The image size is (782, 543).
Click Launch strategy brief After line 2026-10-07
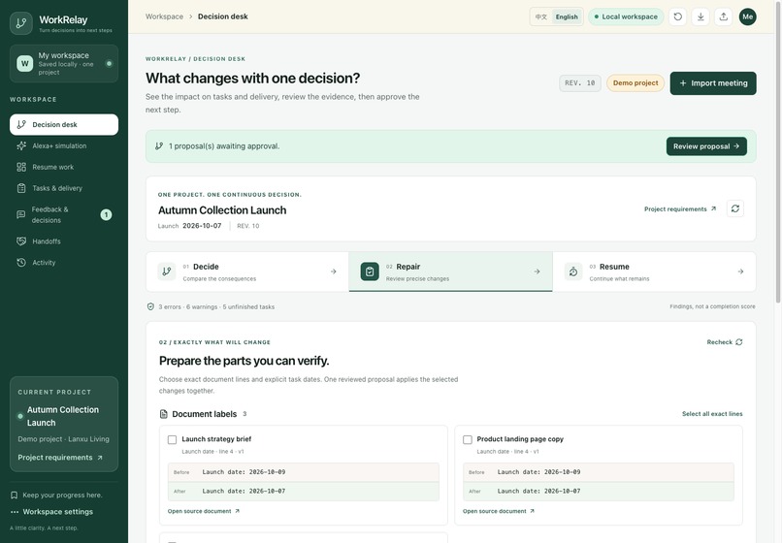(304, 492)
